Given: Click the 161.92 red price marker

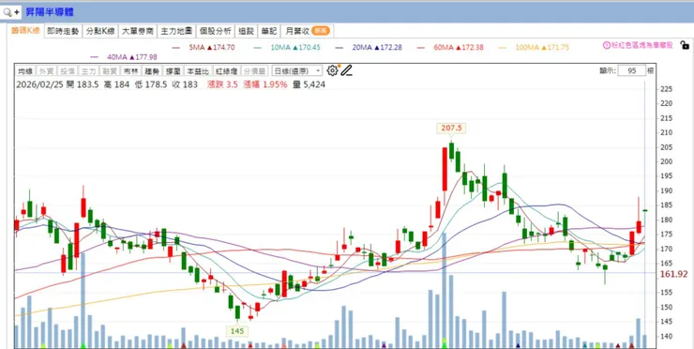Looking at the screenshot, I should point(674,274).
